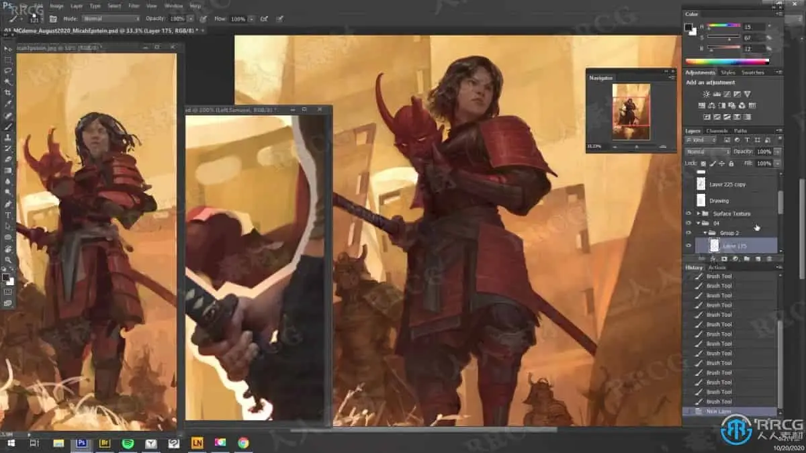
Task: Toggle lock all for the layer
Action: (731, 163)
